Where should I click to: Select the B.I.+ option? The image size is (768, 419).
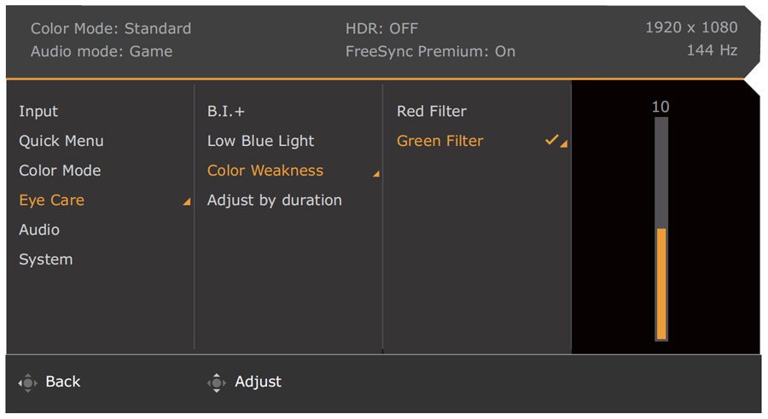(x=226, y=112)
